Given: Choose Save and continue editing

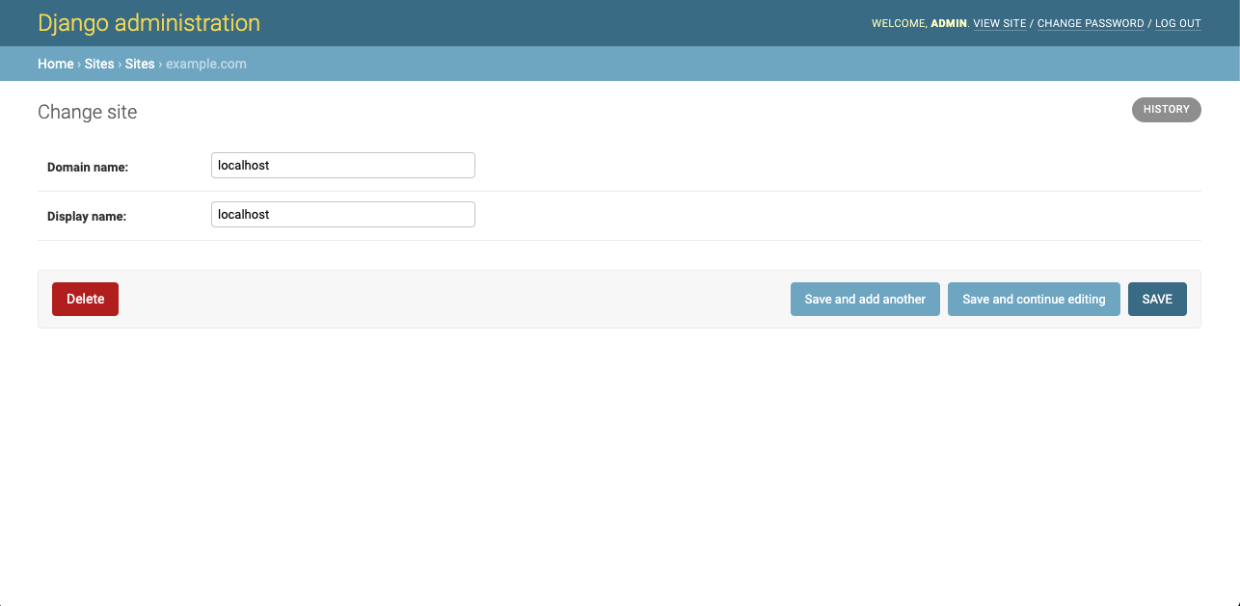Looking at the screenshot, I should point(1034,299).
